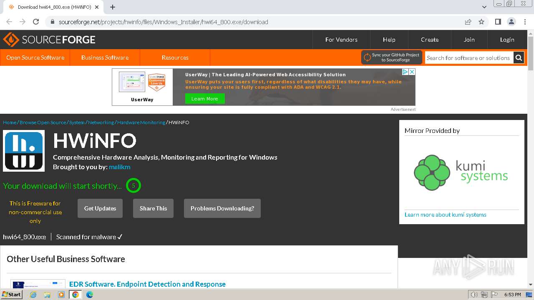The image size is (534, 300).
Task: Click the Login link in header
Action: pyautogui.click(x=507, y=40)
